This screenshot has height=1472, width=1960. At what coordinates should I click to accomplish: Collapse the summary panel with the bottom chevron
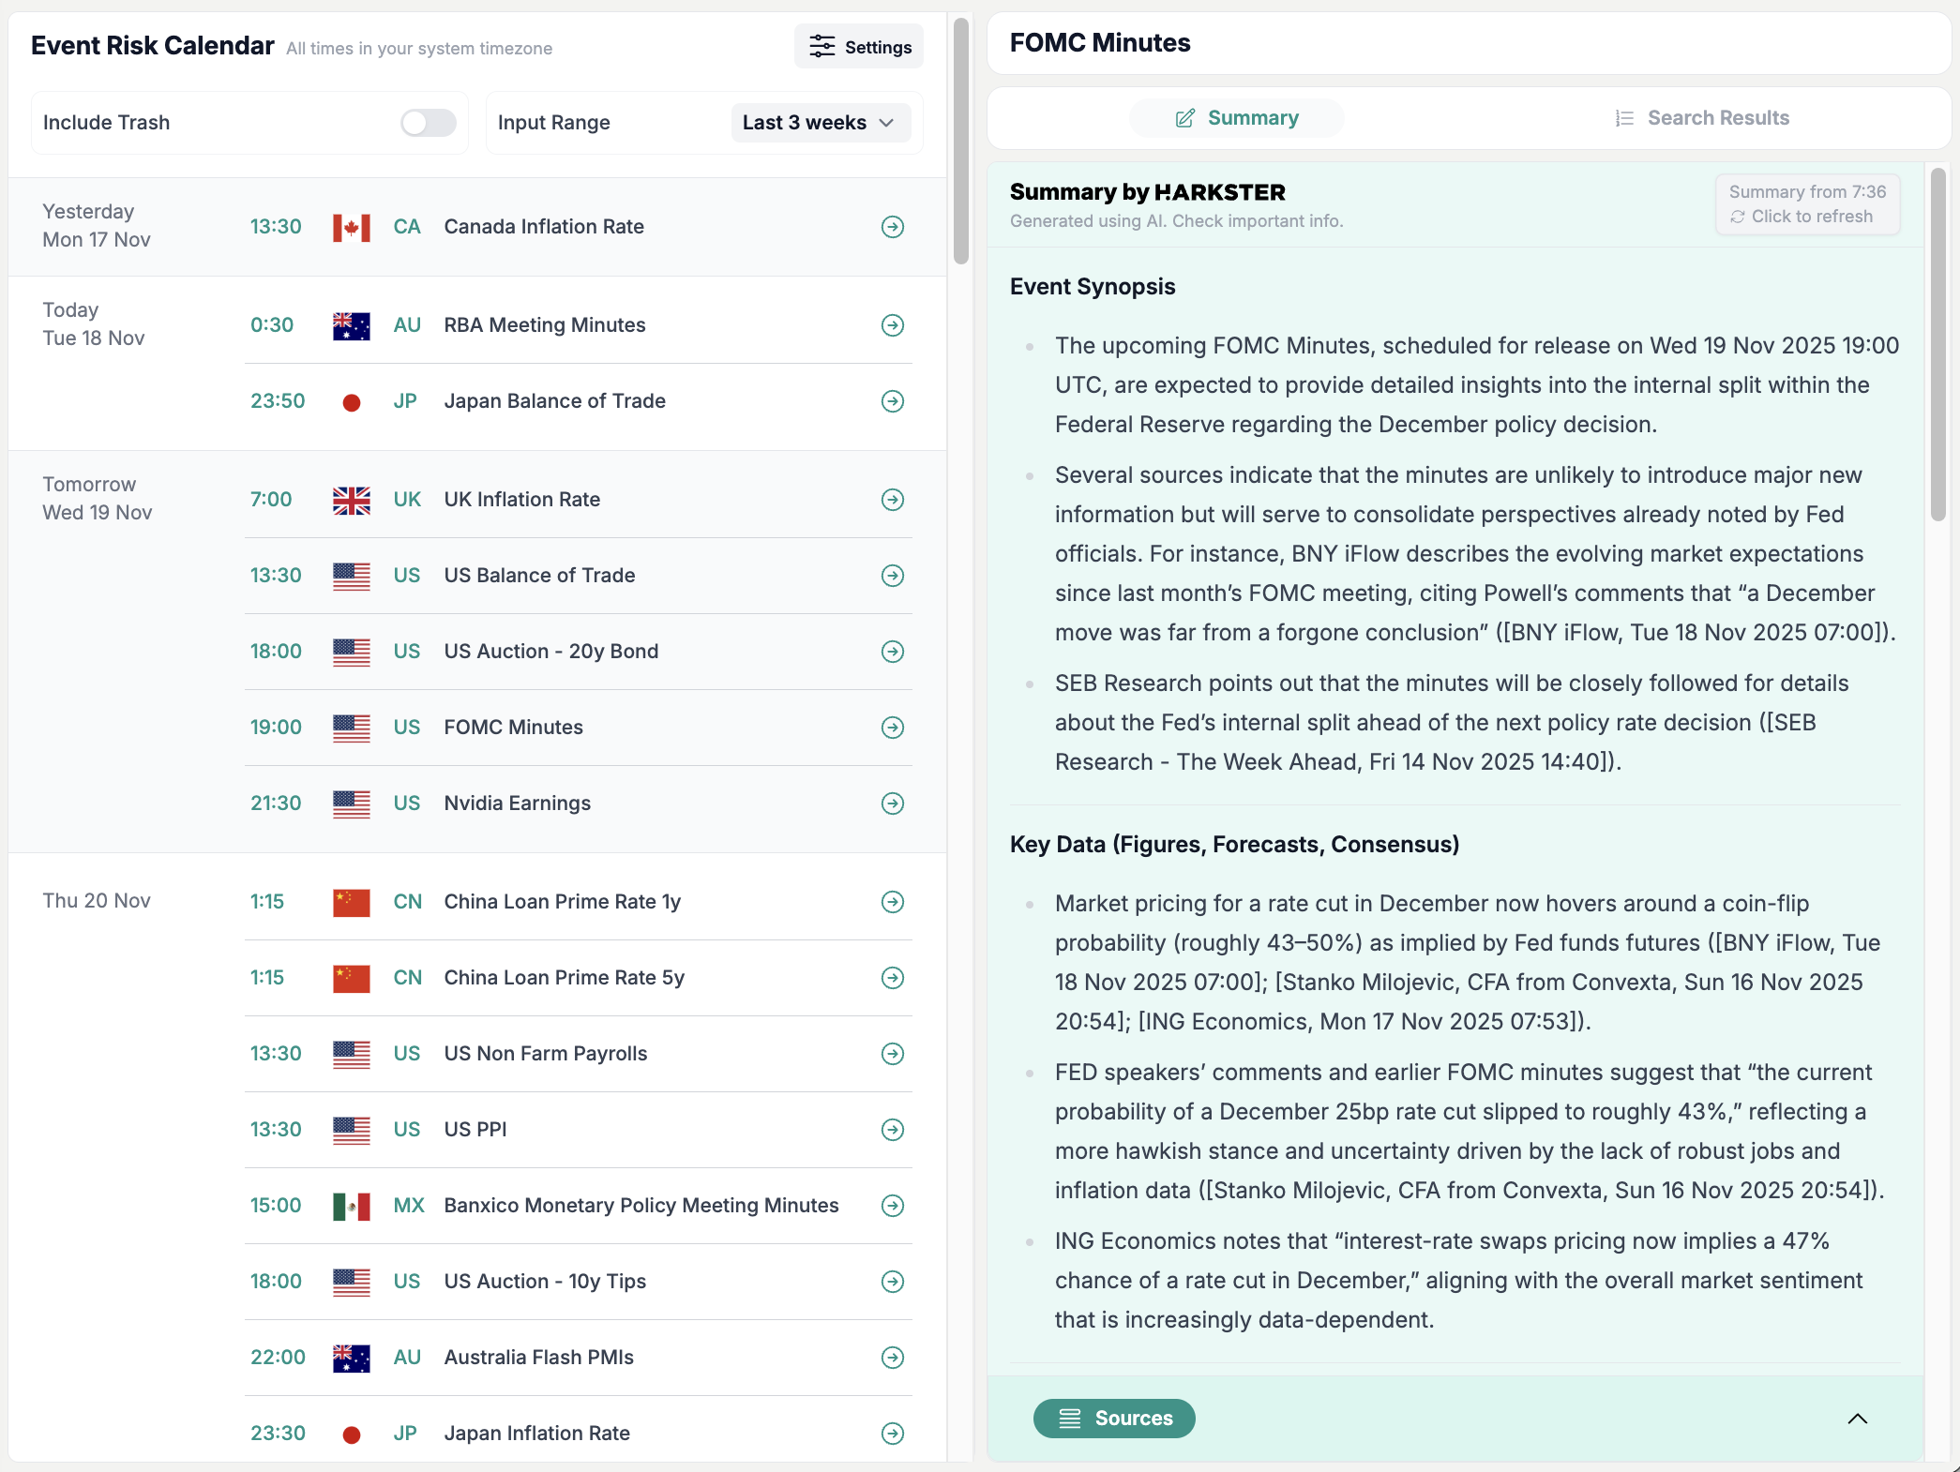tap(1858, 1419)
